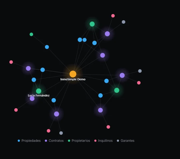Click the right node of the adjacent blue pair
This screenshot has width=180, height=159.
84,40
